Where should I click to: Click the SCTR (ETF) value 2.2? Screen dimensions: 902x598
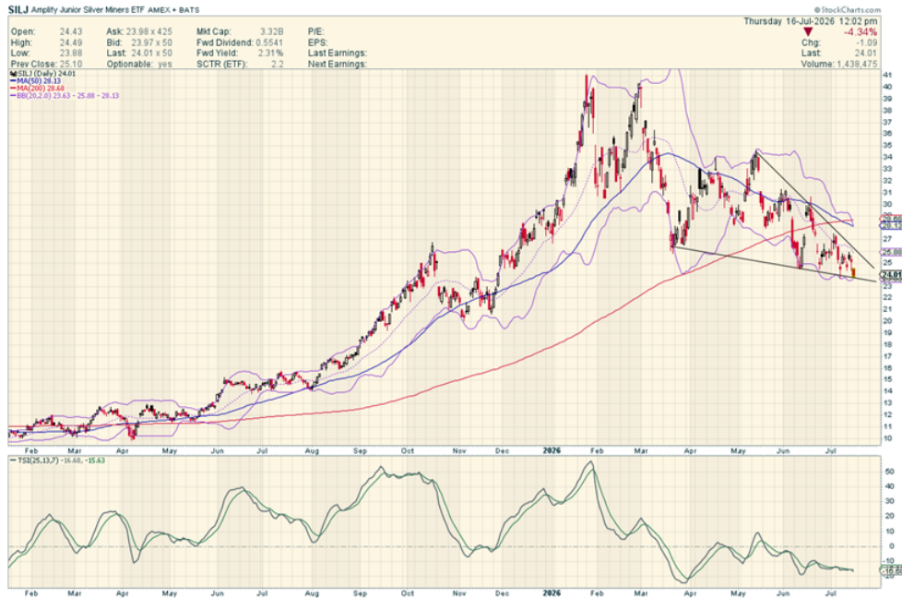coord(278,64)
